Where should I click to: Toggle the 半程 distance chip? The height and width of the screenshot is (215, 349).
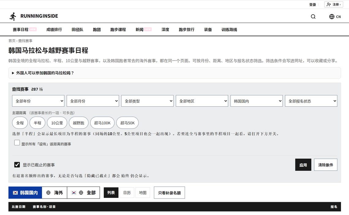pyautogui.click(x=37, y=123)
